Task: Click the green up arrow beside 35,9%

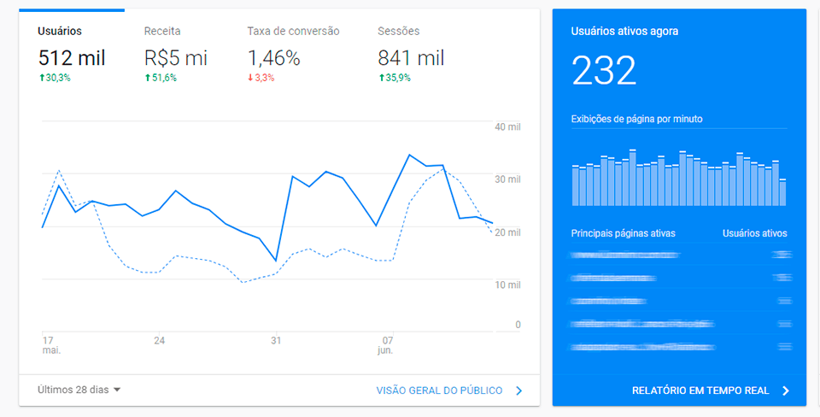Action: pyautogui.click(x=381, y=78)
